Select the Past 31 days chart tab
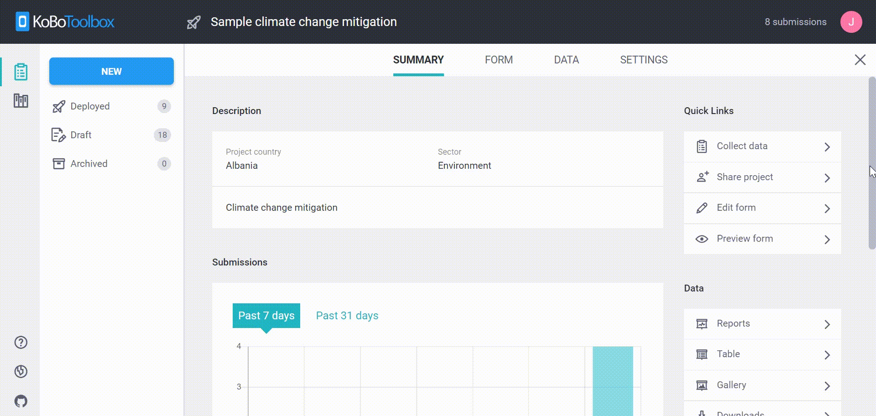 click(x=347, y=316)
